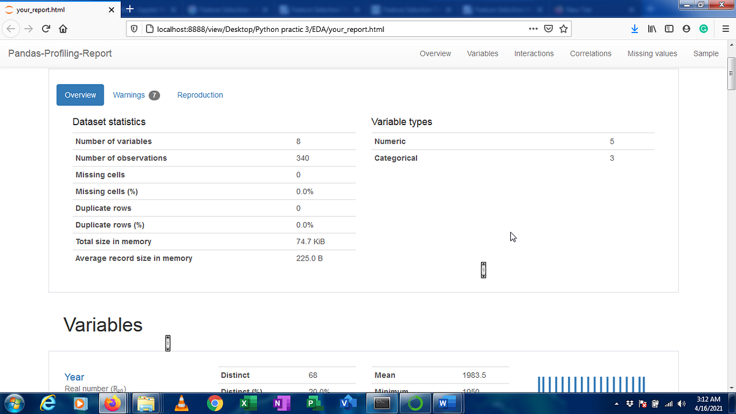This screenshot has width=736, height=414.
Task: Switch to the Warnings tab
Action: (x=129, y=94)
